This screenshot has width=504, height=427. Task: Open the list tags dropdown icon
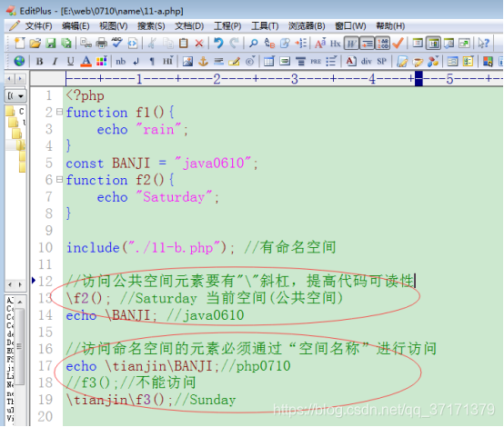331,61
